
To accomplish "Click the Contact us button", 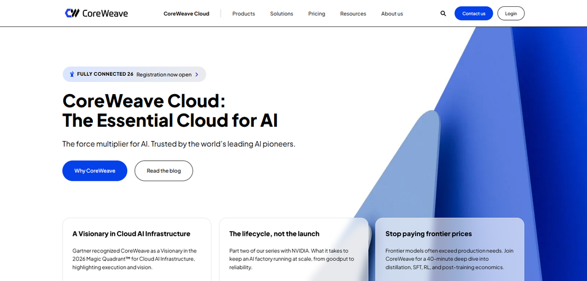I will pos(473,14).
